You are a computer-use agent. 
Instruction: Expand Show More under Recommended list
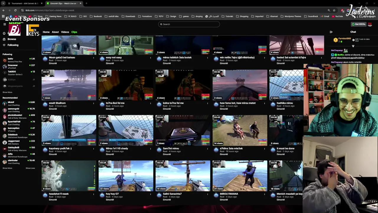pos(7,168)
